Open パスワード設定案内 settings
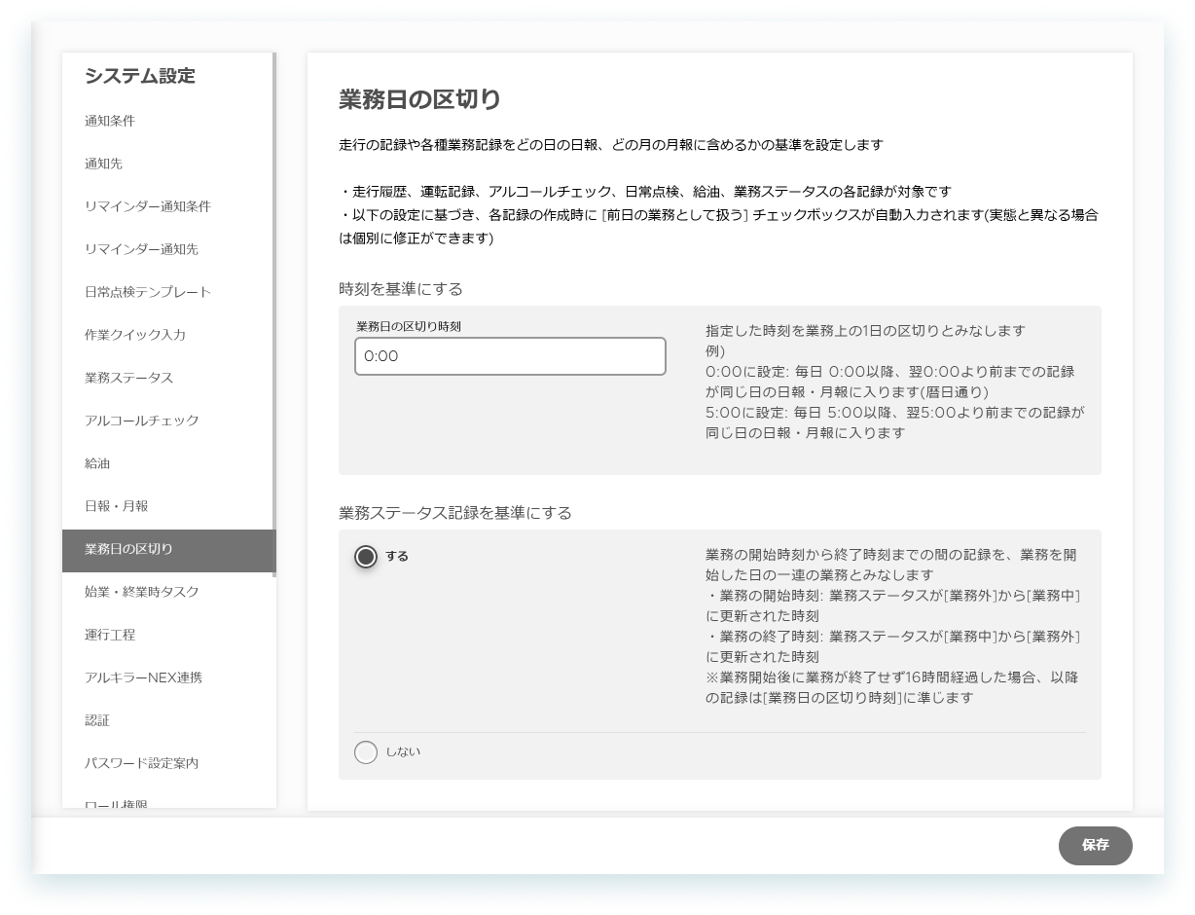Viewport: 1195px width, 915px height. (x=169, y=763)
